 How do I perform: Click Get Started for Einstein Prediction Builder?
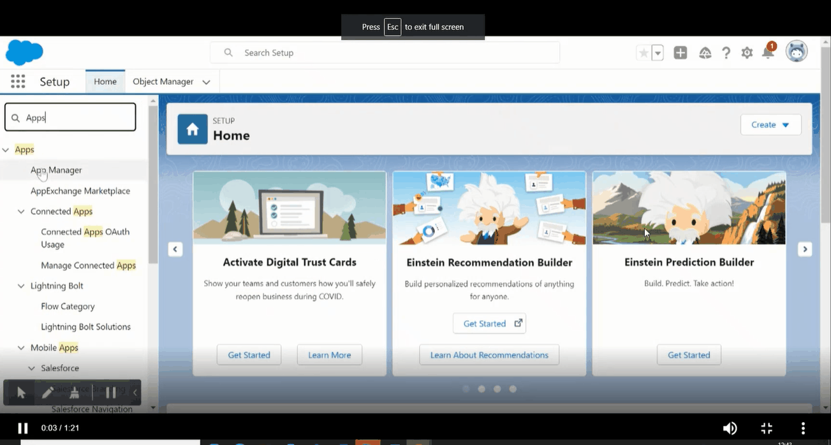pyautogui.click(x=689, y=355)
